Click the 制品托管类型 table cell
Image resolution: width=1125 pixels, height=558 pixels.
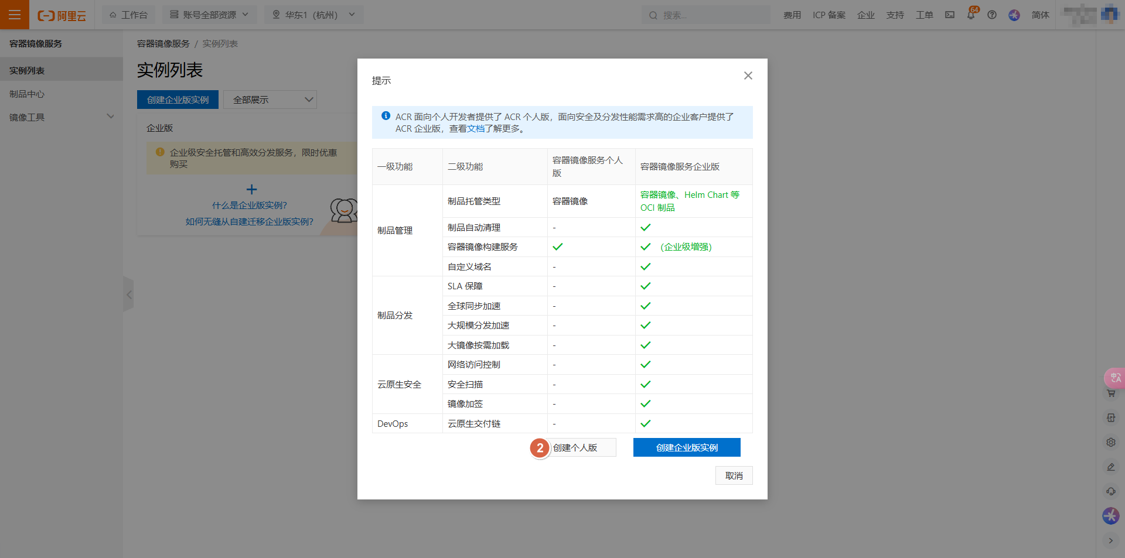[495, 201]
